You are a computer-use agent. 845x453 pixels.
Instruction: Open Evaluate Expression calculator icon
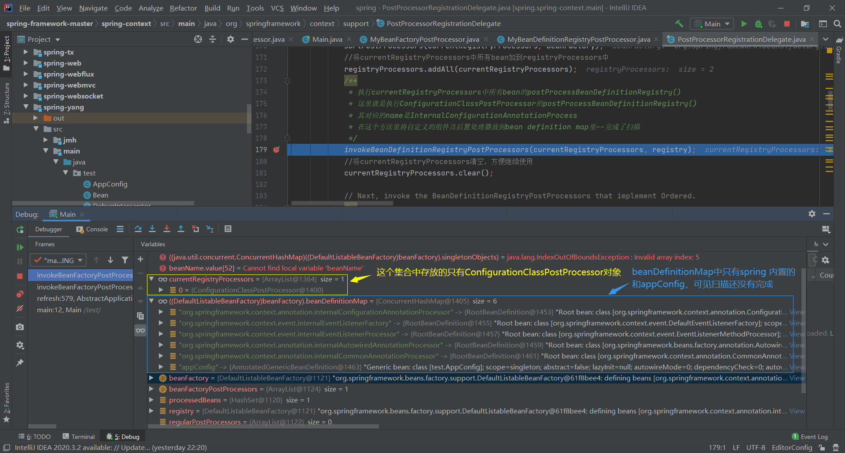coord(228,229)
